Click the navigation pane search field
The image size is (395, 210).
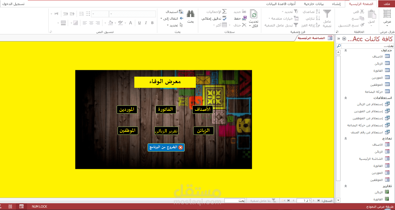(x=368, y=46)
